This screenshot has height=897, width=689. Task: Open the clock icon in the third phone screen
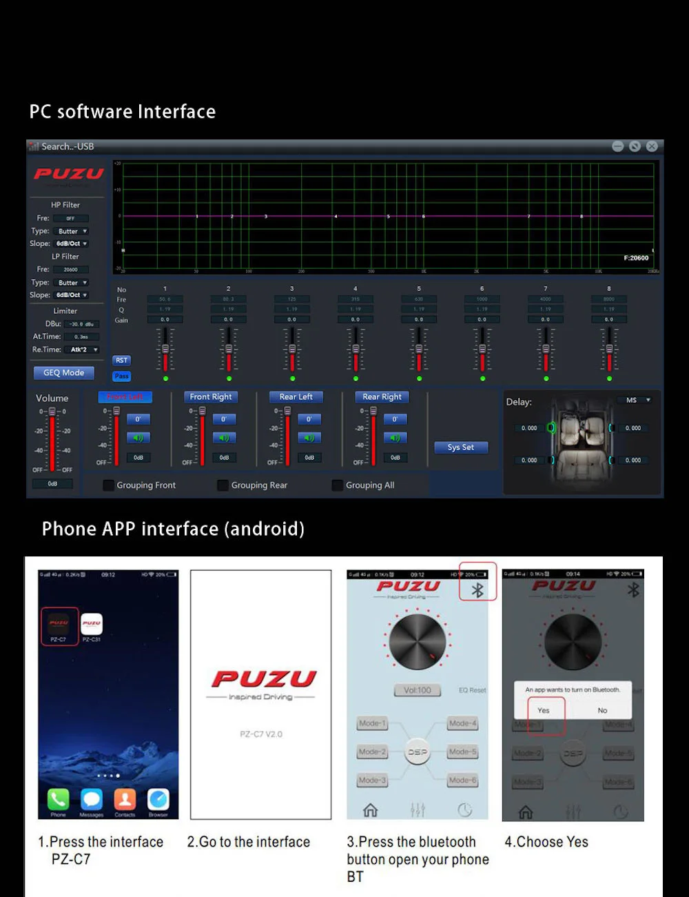point(465,810)
